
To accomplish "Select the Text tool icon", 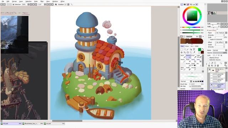I will click(194, 49).
